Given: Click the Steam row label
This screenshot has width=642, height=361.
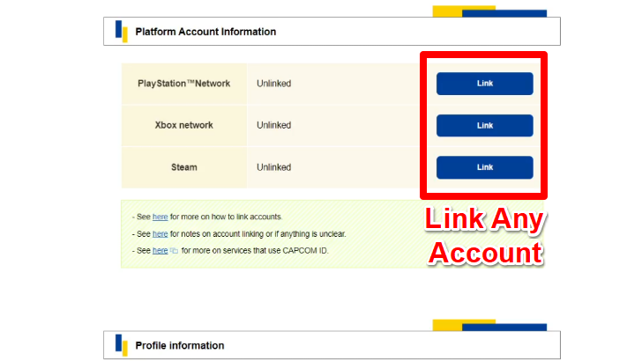Looking at the screenshot, I should (183, 166).
